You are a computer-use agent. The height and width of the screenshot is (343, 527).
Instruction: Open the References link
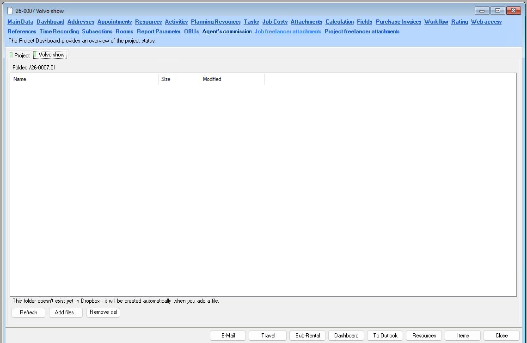22,31
